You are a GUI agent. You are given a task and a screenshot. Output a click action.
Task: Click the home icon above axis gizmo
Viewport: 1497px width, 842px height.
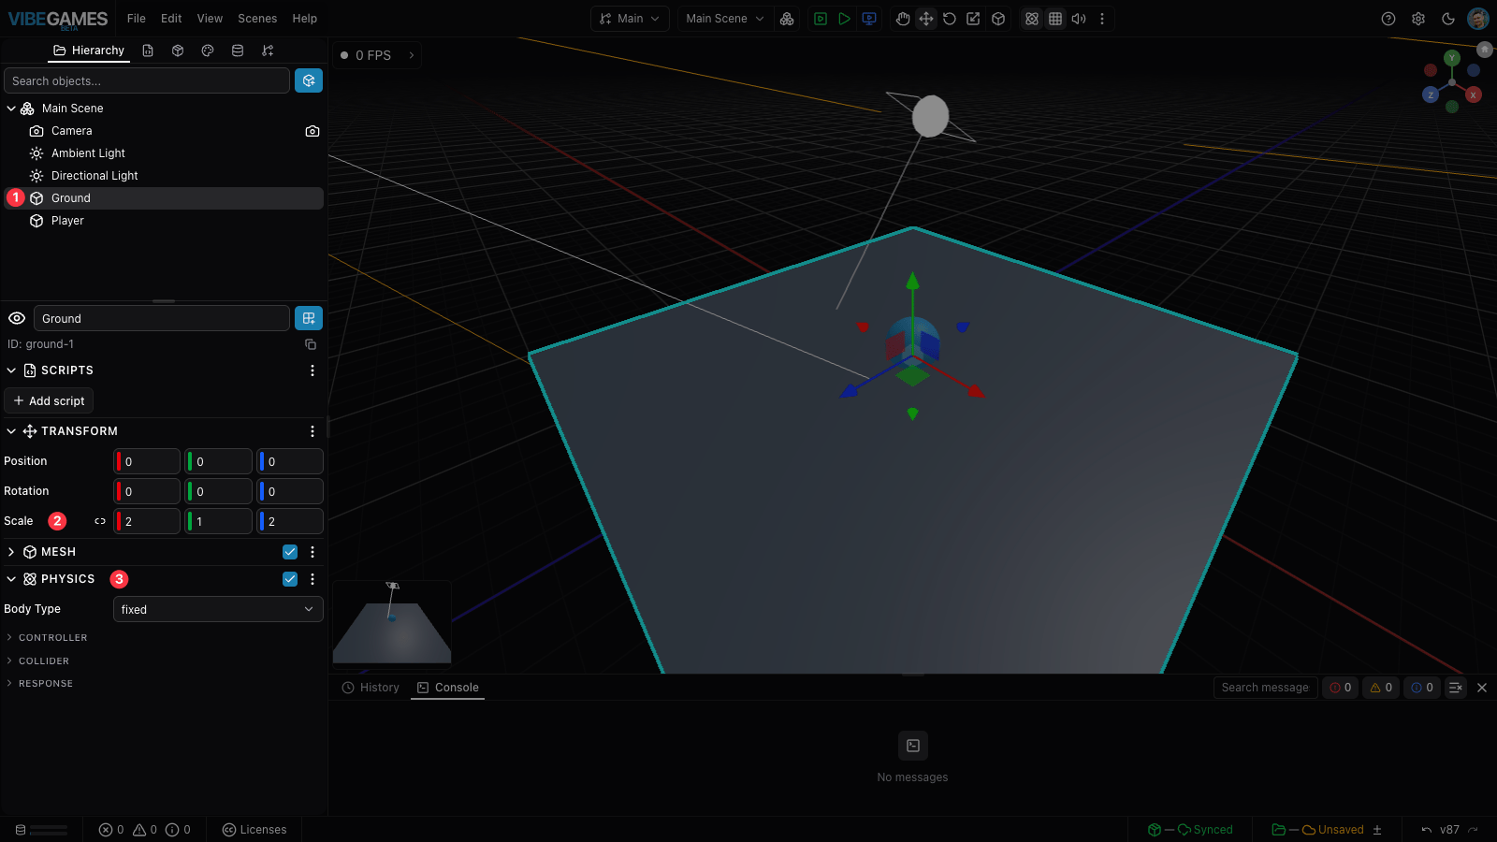[x=1485, y=50]
